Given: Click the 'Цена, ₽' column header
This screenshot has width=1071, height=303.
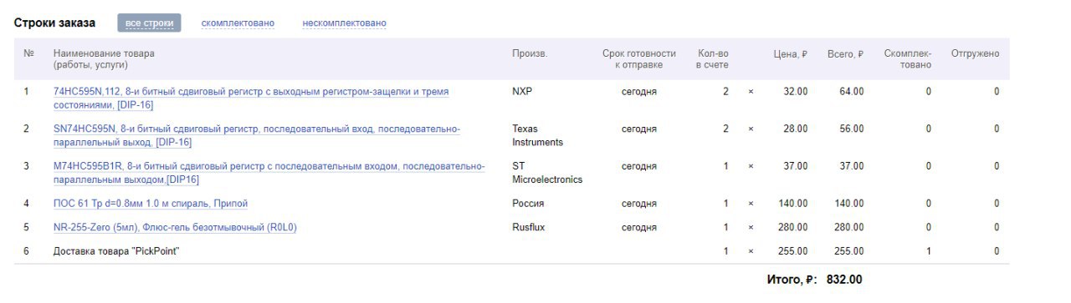Looking at the screenshot, I should [x=790, y=53].
